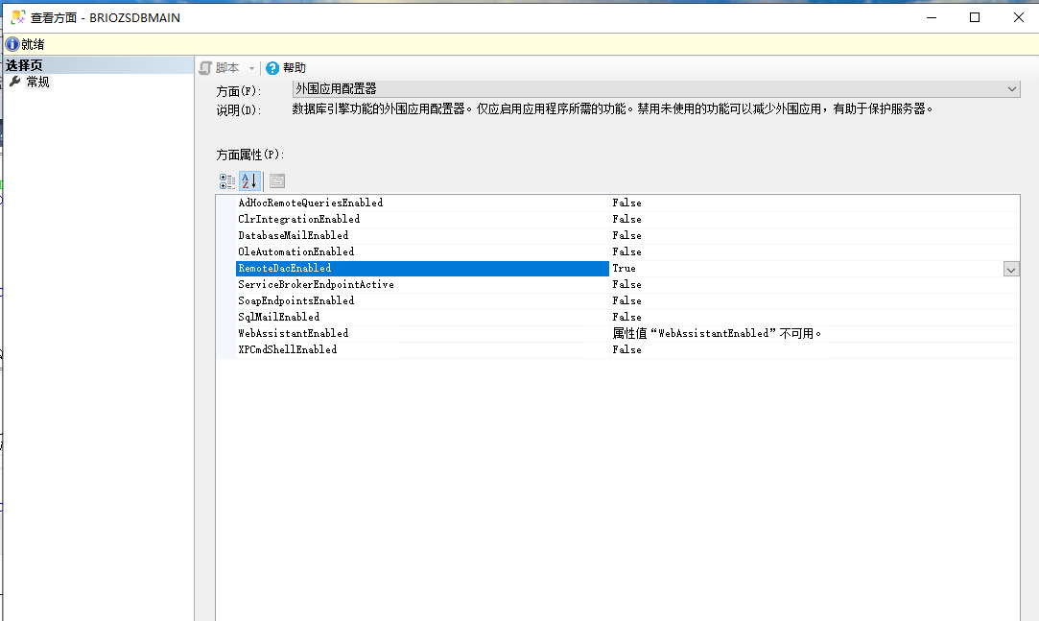This screenshot has width=1039, height=621.
Task: Click the window title app icon
Action: tap(18, 17)
